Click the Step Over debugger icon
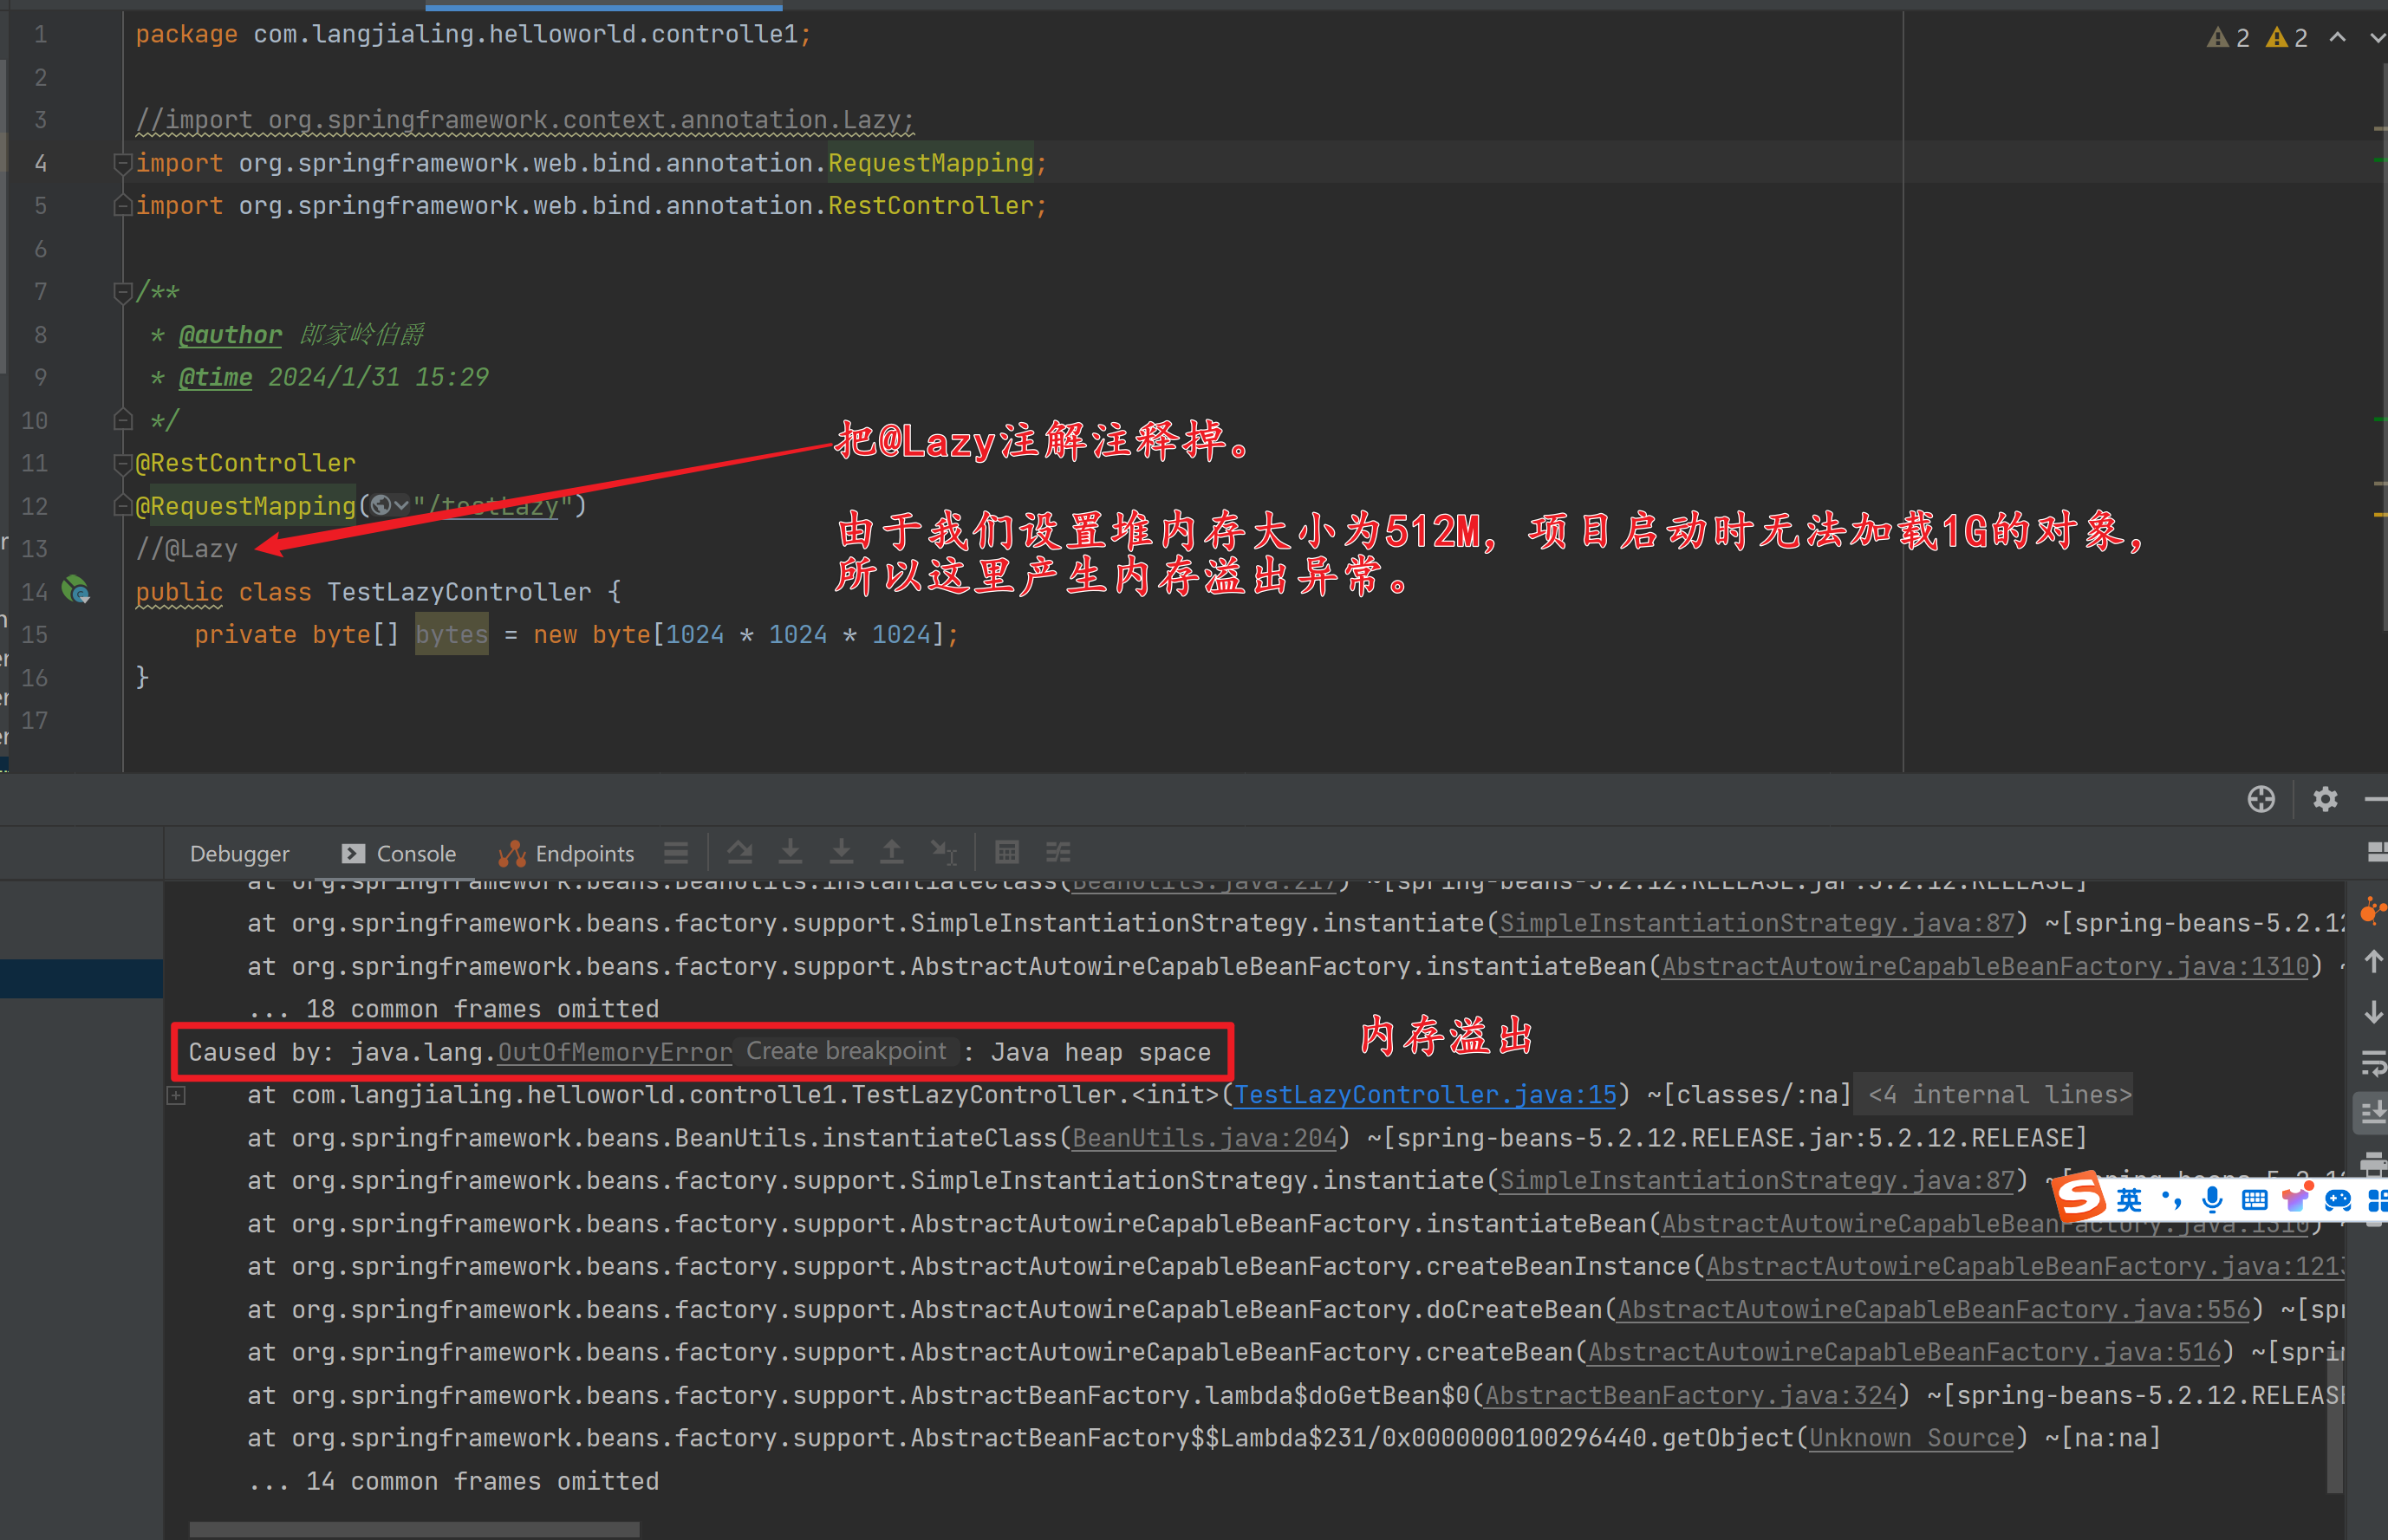 pyautogui.click(x=740, y=852)
